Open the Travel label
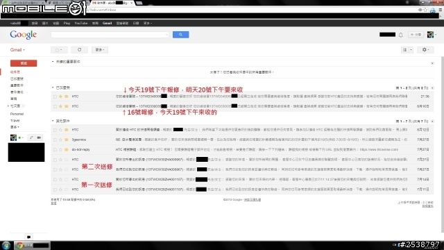Screen dimensions: 444x250 [x=15, y=121]
